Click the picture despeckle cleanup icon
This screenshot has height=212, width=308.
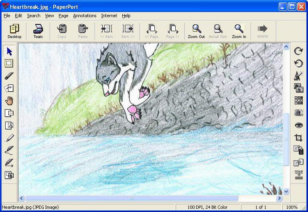point(298,88)
